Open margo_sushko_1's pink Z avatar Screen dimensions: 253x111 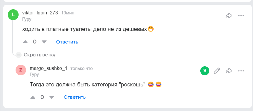[x=21, y=70]
